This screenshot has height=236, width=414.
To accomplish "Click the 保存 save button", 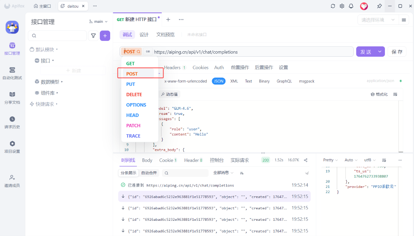I will point(397,52).
